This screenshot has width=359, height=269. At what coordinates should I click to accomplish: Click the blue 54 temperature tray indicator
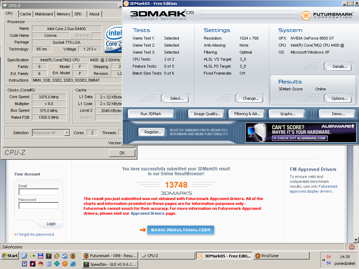(x=328, y=263)
